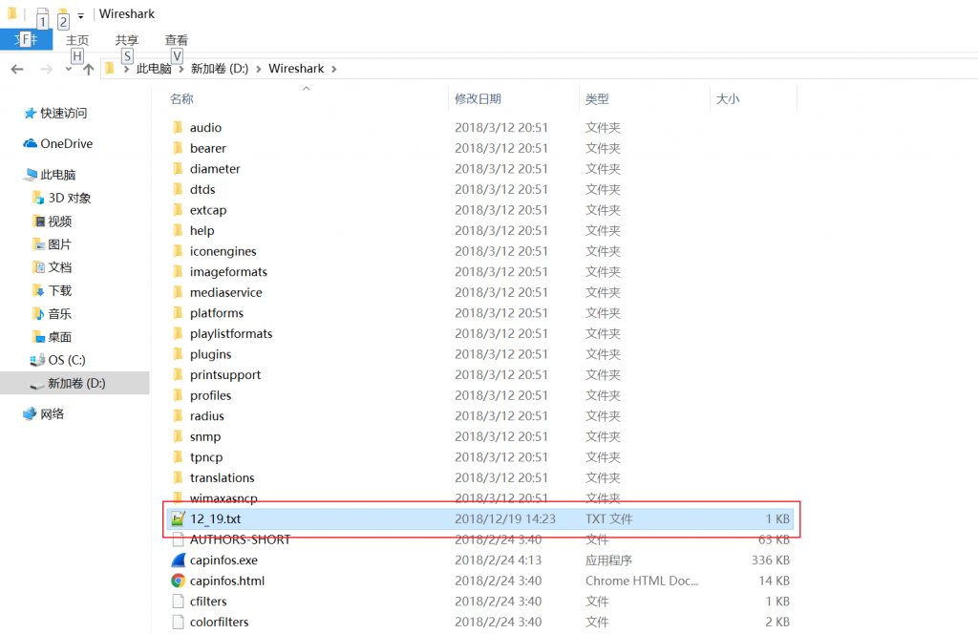The width and height of the screenshot is (978, 634).
Task: Click the OneDrive cloud icon in sidebar
Action: (x=31, y=144)
